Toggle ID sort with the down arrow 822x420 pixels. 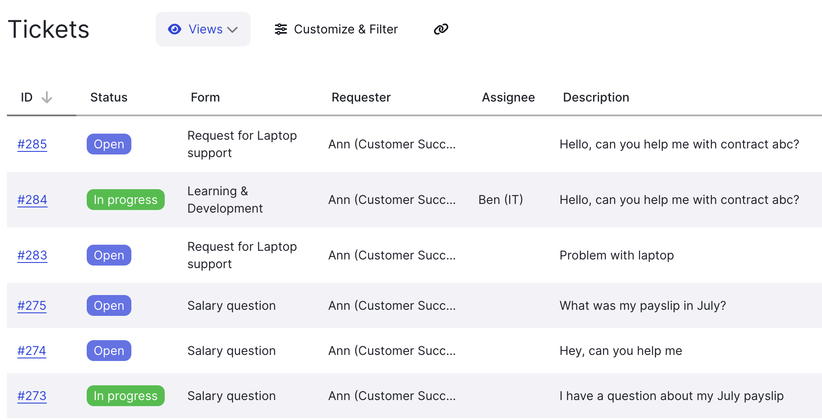point(47,97)
